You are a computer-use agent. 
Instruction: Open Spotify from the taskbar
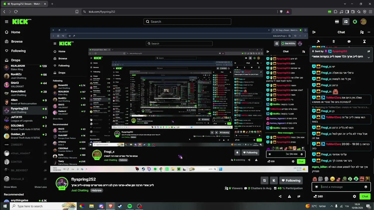pos(130,206)
